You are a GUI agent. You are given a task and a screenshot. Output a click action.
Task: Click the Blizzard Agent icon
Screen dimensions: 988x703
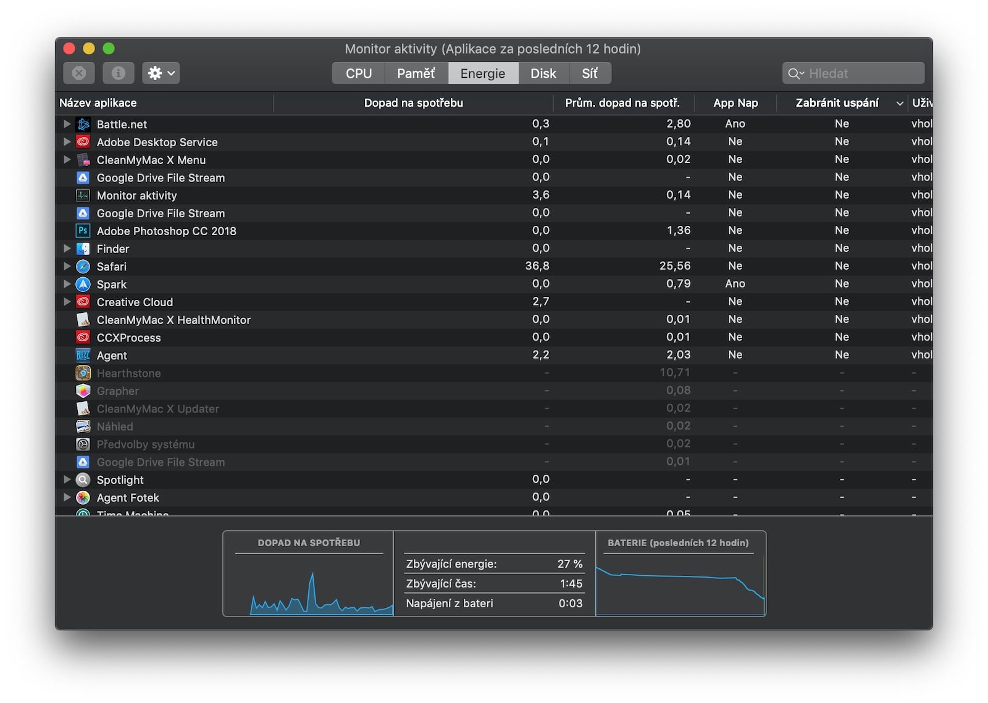pos(83,356)
